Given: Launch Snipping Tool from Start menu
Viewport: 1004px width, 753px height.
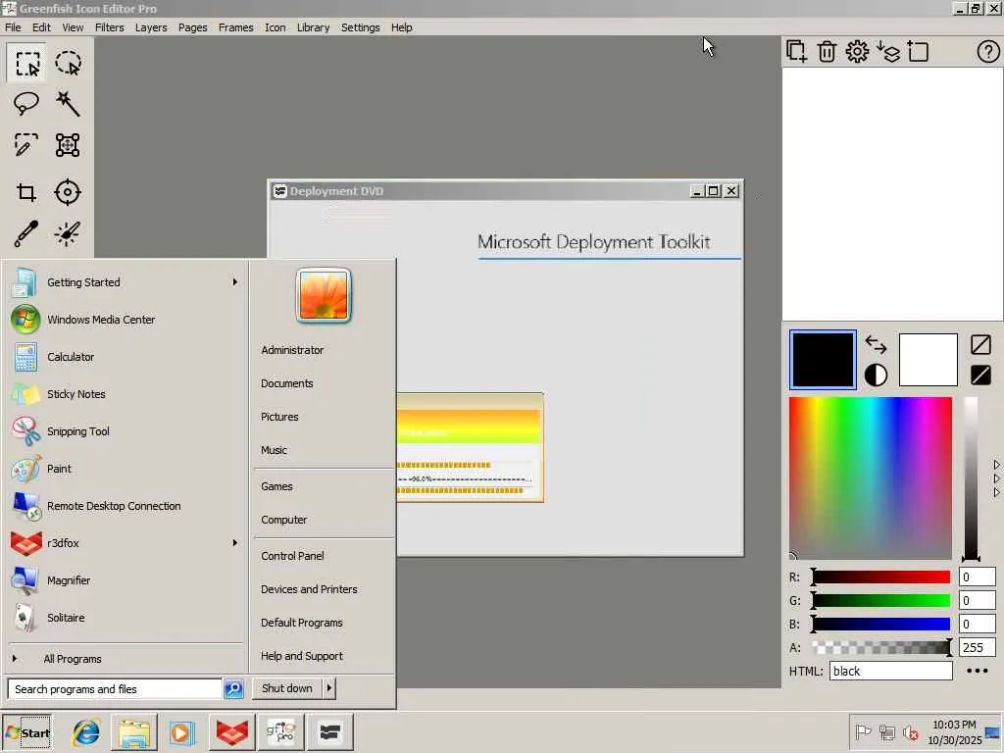Looking at the screenshot, I should click(78, 431).
